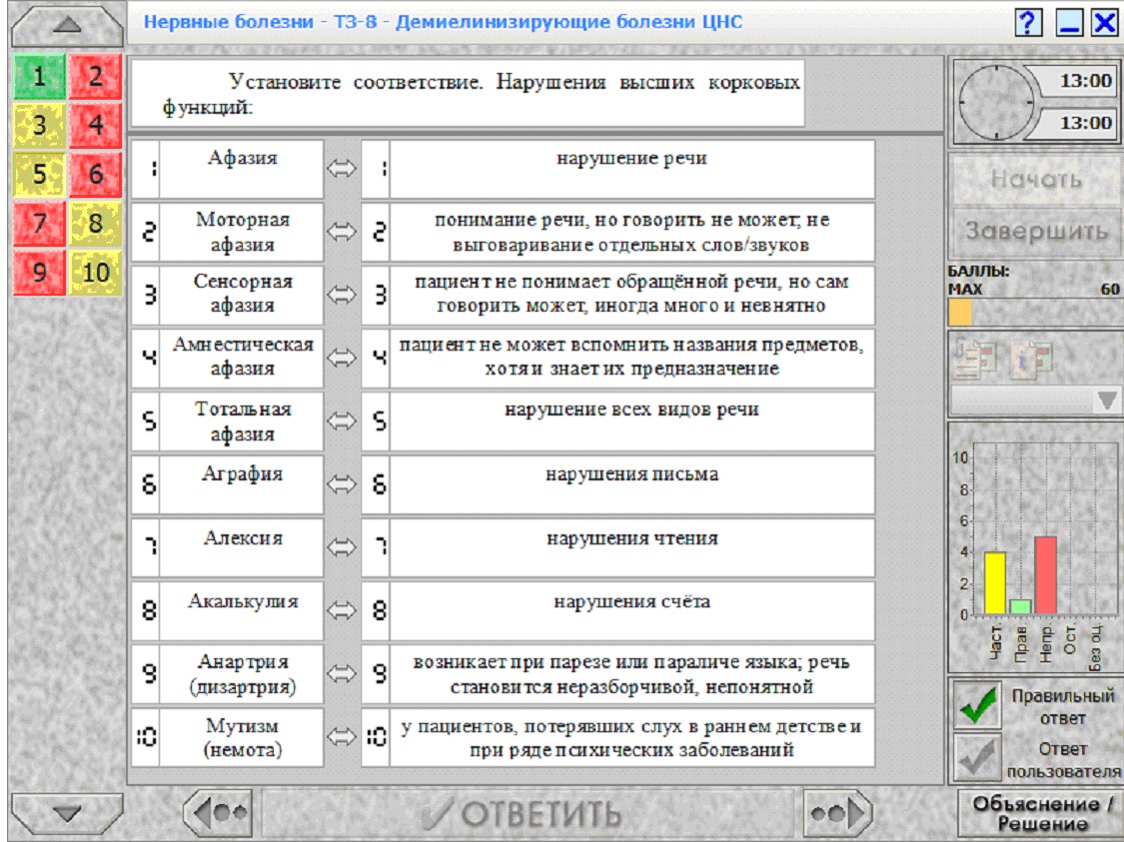Toggle Правильный ответ green checkmark
The image size is (1124, 842).
[978, 705]
